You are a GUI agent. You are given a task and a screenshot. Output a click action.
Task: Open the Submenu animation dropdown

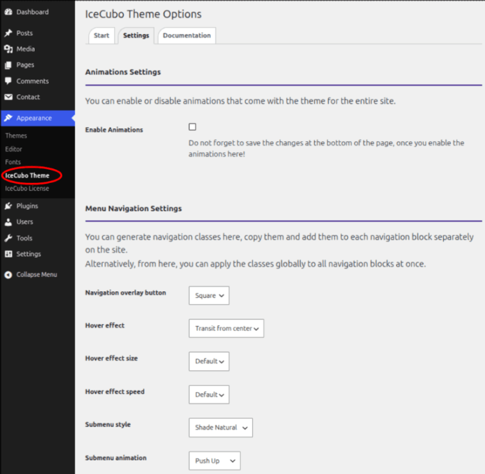click(x=215, y=461)
